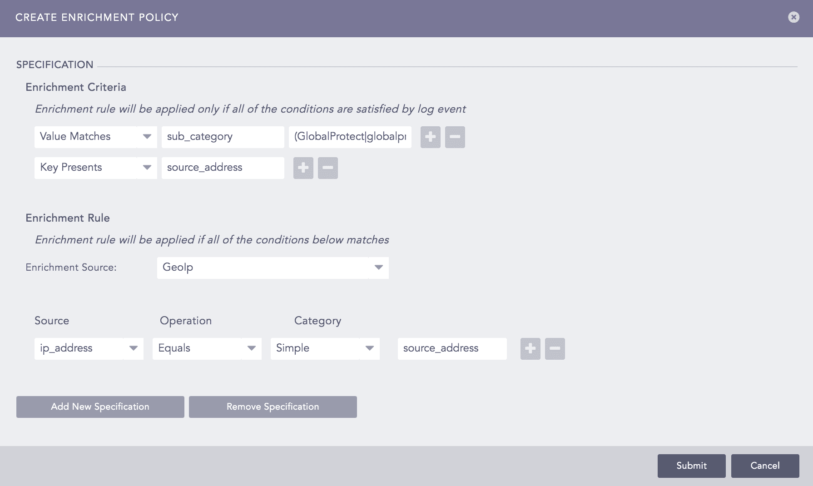813x486 pixels.
Task: Add a new condition below Key Presents
Action: pos(303,168)
